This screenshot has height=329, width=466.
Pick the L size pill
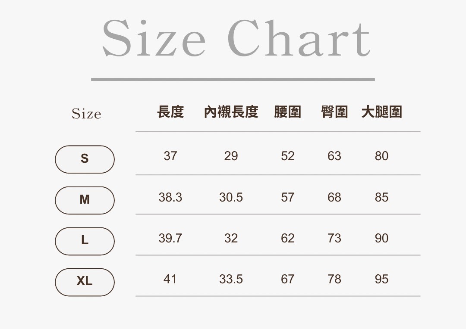coord(85,241)
